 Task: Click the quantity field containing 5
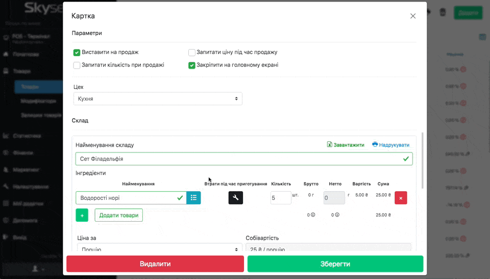[x=280, y=198]
